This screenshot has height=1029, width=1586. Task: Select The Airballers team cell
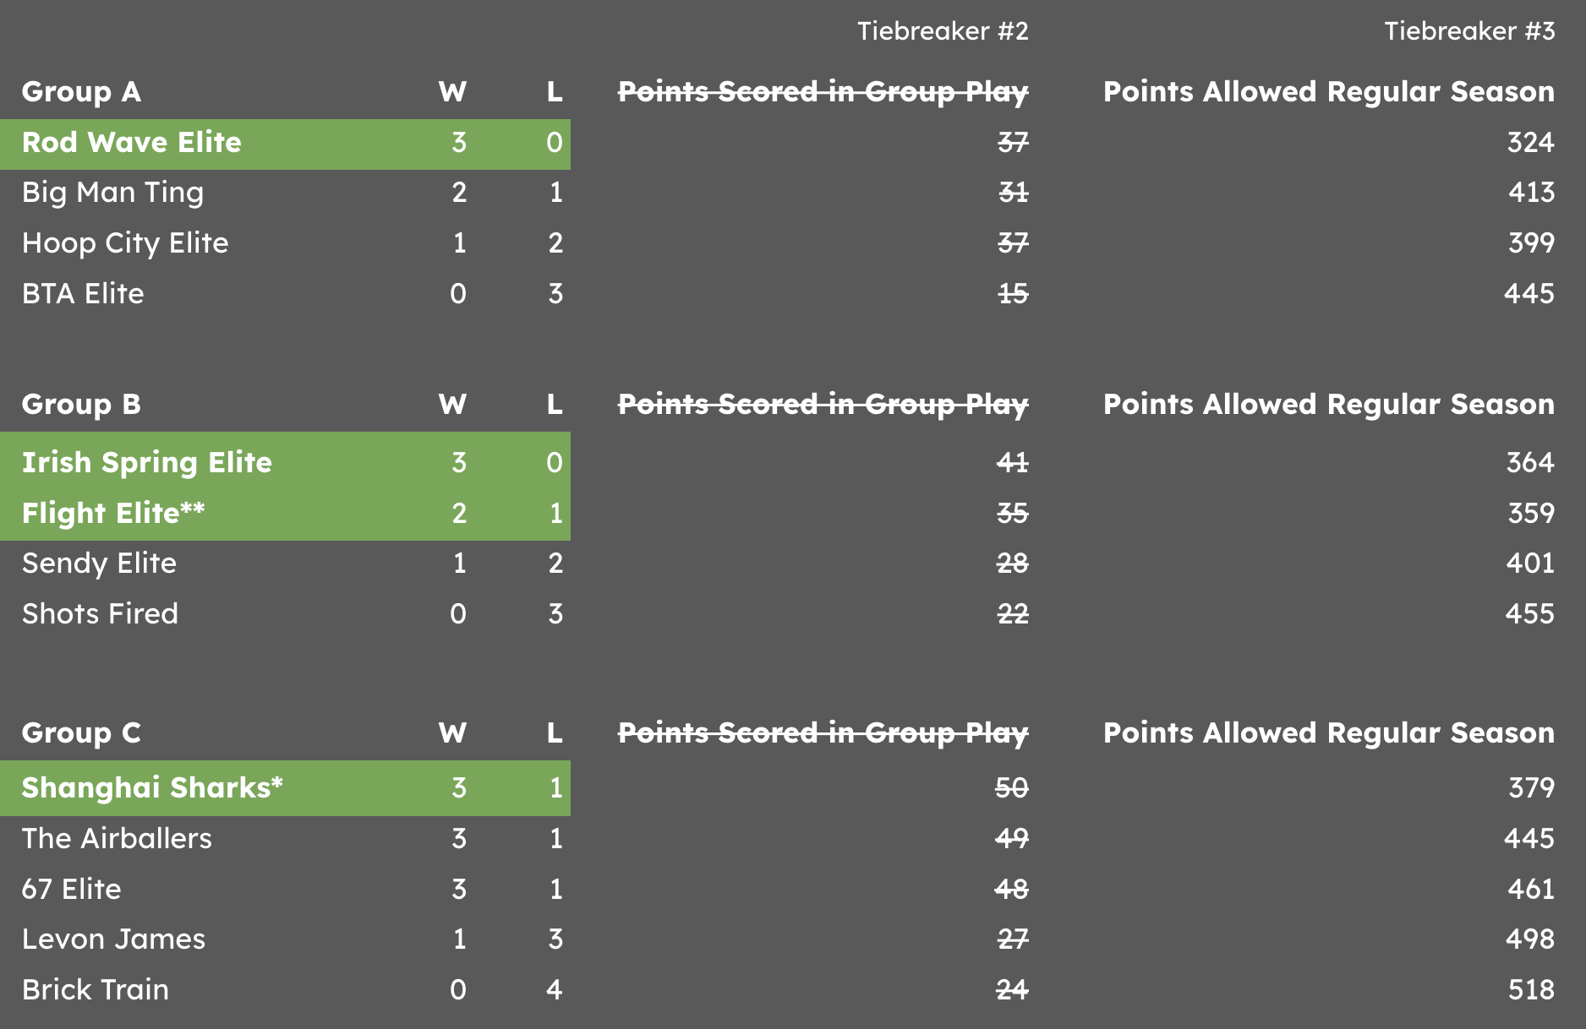[117, 839]
